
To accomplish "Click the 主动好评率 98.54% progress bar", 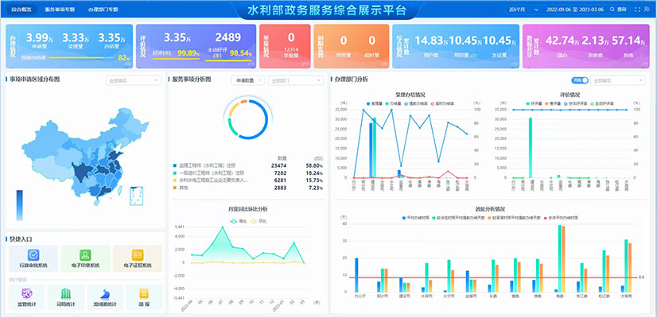I will (x=228, y=60).
